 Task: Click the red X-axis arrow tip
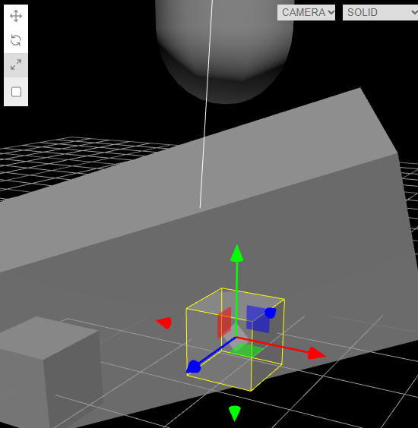click(x=316, y=353)
